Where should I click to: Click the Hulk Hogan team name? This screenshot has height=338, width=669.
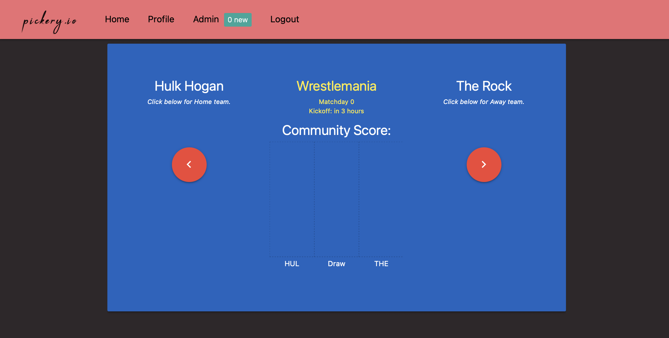[x=189, y=86]
